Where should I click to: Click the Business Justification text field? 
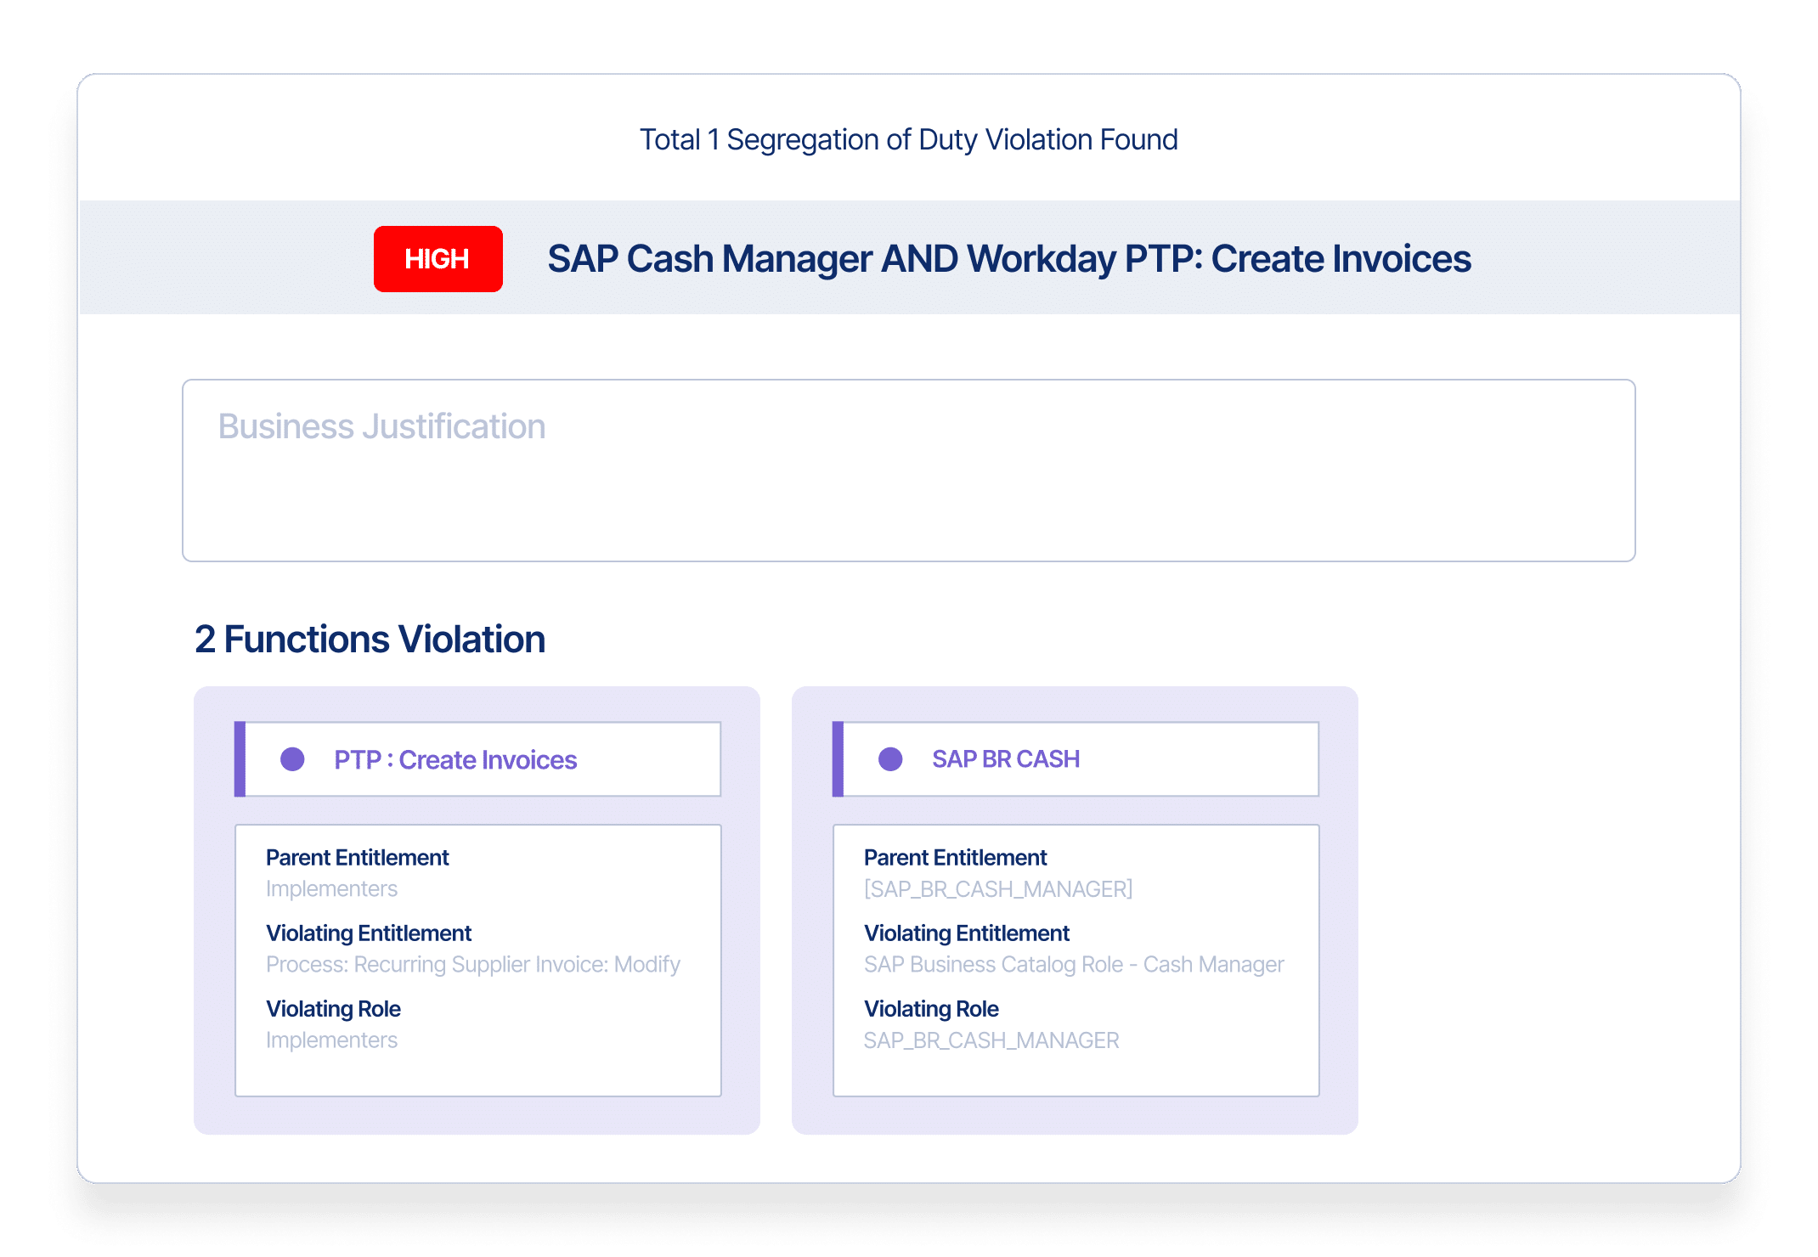(908, 470)
